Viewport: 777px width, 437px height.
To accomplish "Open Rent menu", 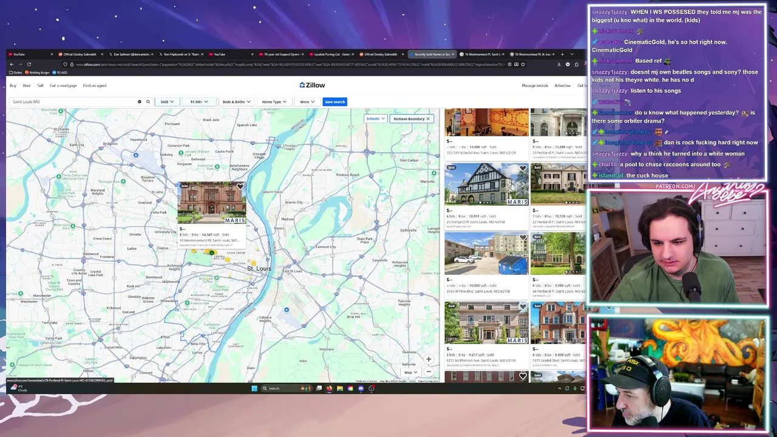I will tap(27, 86).
